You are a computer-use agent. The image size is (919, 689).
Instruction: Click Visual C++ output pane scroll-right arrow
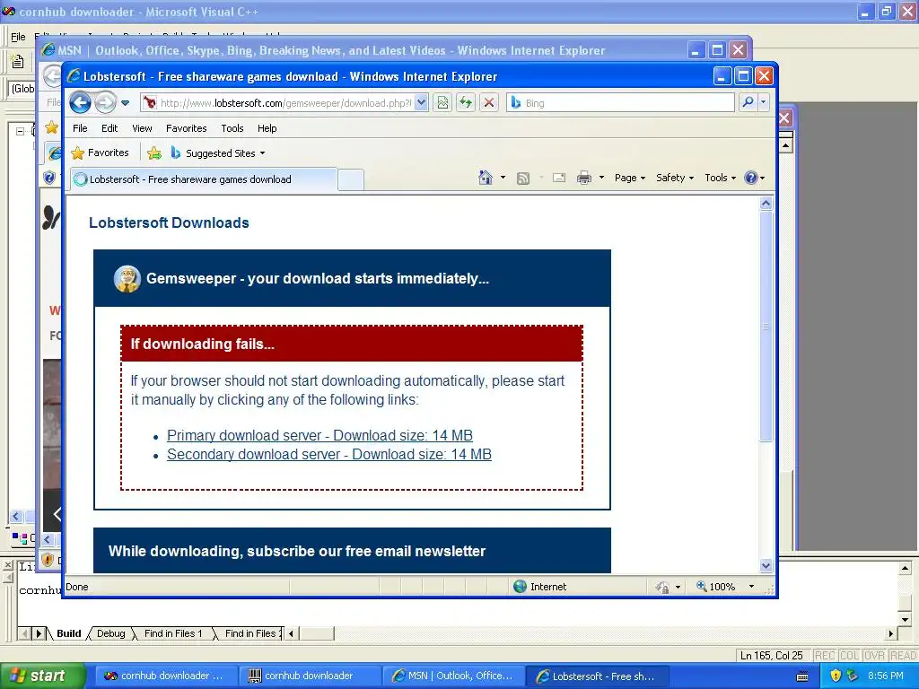[891, 633]
